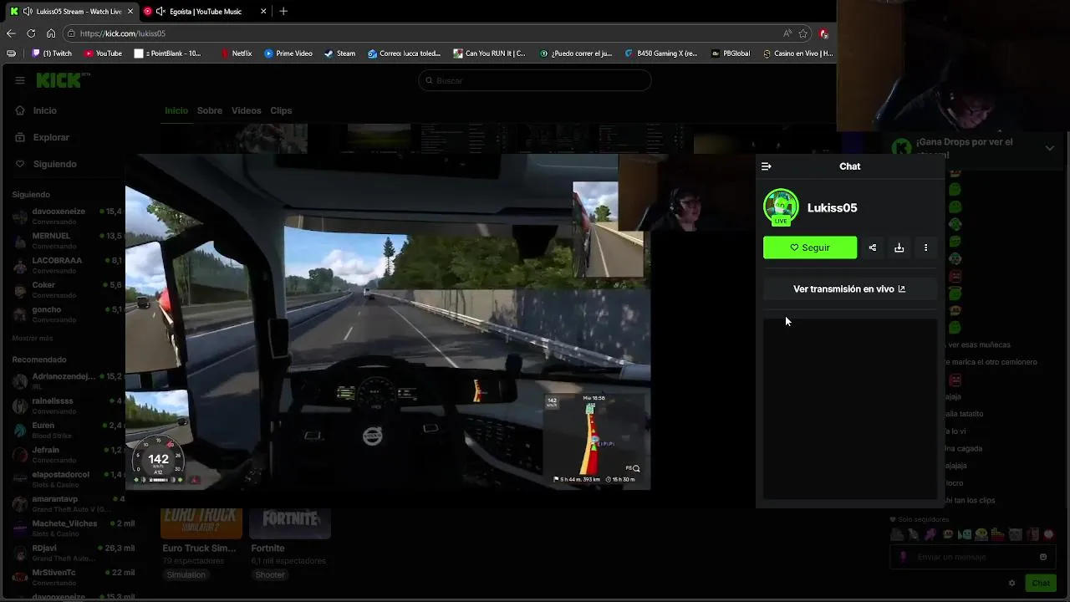Download the clip via the download icon
The image size is (1070, 602).
coord(899,247)
